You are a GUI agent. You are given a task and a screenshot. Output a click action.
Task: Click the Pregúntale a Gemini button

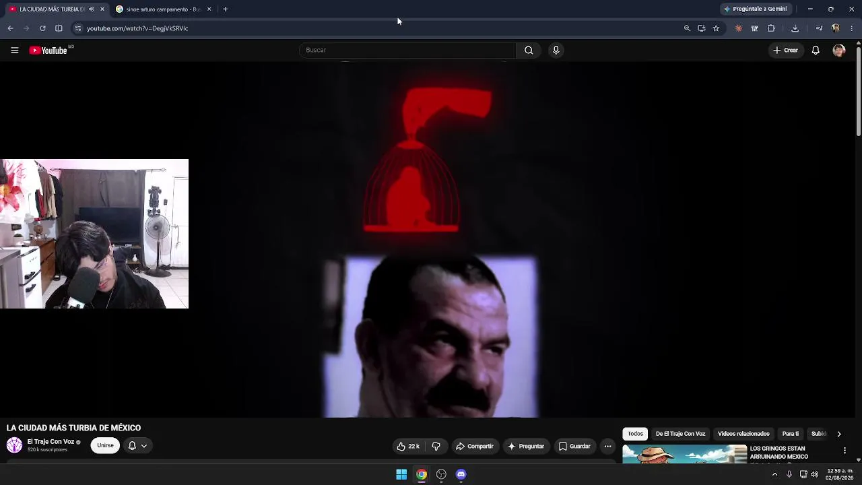tap(755, 9)
